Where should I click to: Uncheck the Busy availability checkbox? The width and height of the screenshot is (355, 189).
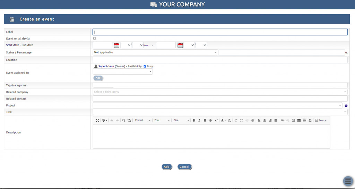tap(145, 66)
